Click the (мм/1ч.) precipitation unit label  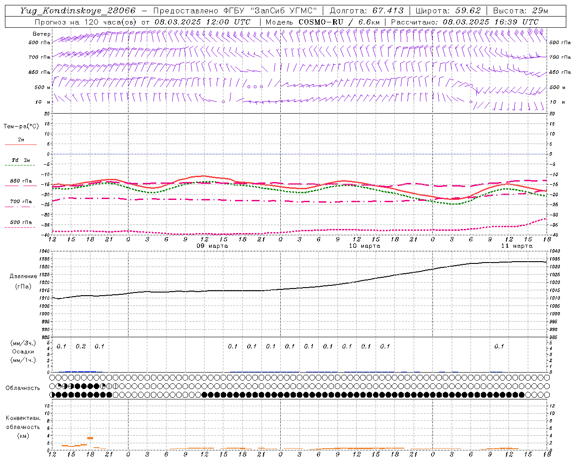[23, 360]
